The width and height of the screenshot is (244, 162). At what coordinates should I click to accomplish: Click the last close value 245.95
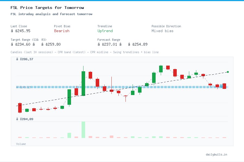tap(21, 31)
